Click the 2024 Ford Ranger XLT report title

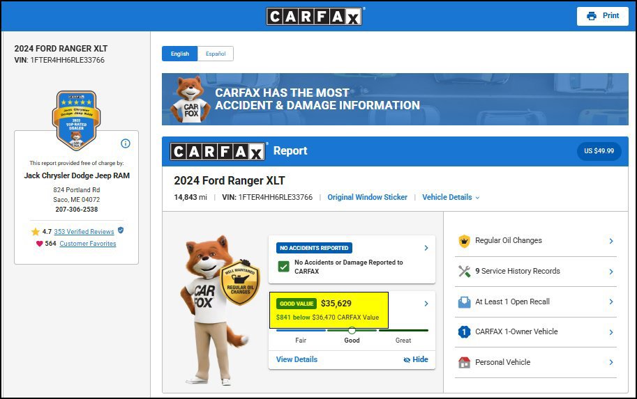(x=230, y=180)
